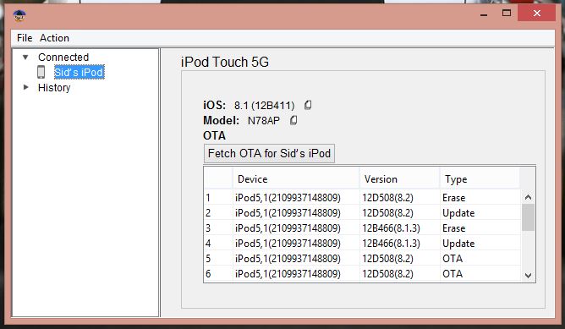
Task: Click row 4 version 12B466(8.1.3)
Action: coord(399,244)
